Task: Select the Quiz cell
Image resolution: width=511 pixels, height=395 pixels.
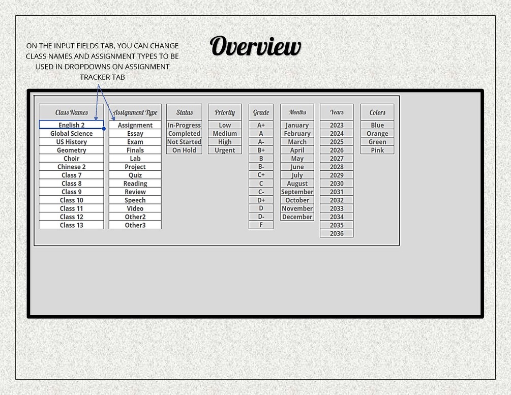Action: [135, 175]
